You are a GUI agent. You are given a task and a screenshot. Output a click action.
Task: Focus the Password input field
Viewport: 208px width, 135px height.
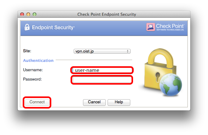coord(102,80)
